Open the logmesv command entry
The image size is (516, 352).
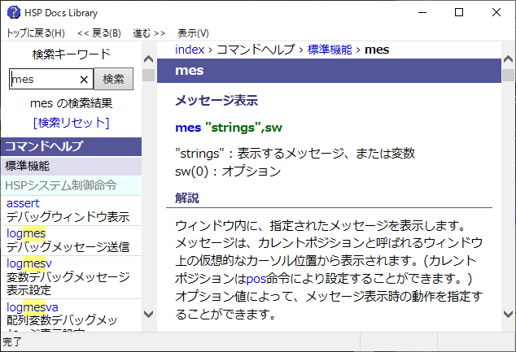click(29, 263)
